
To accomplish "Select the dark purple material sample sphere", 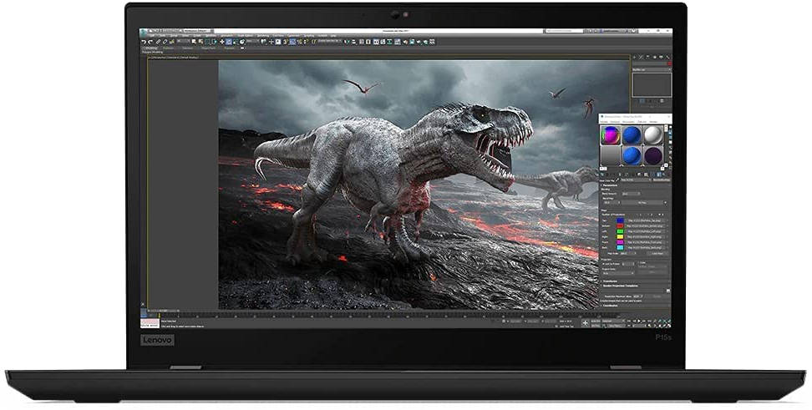I will click(x=653, y=156).
